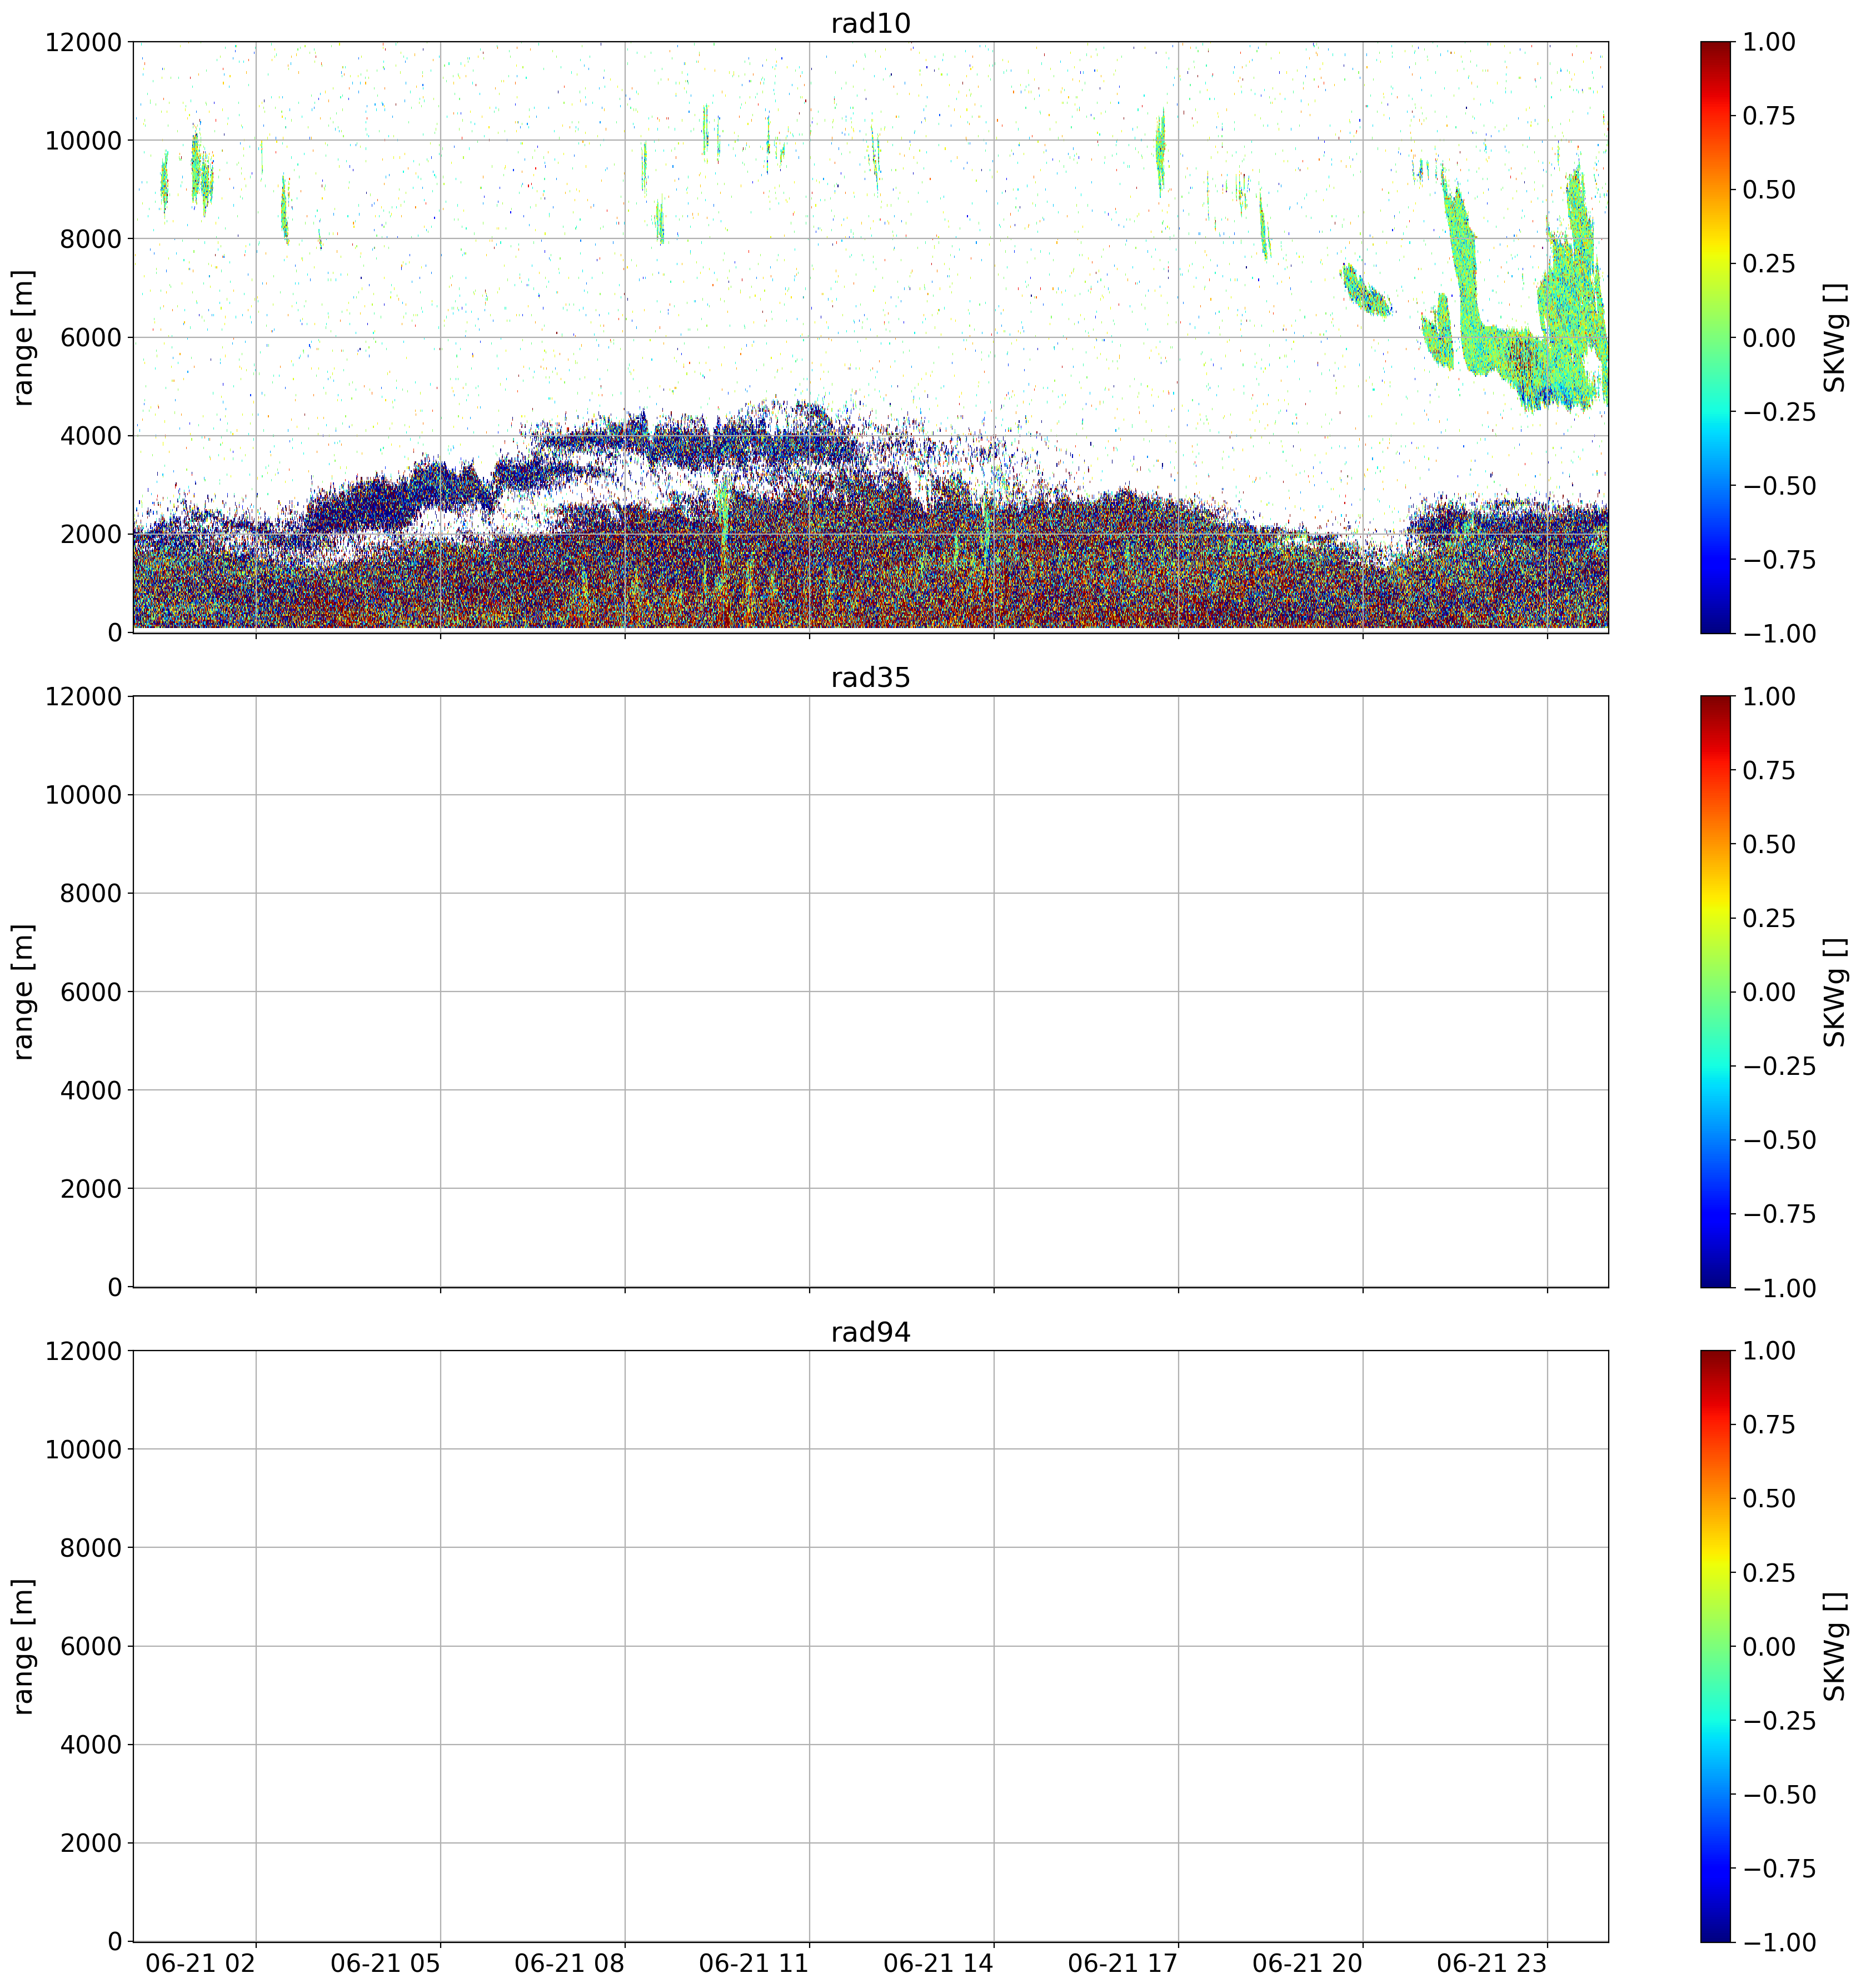Click the "06-21 02" time axis label
Screen dimensions: 1861x1988
201,1963
